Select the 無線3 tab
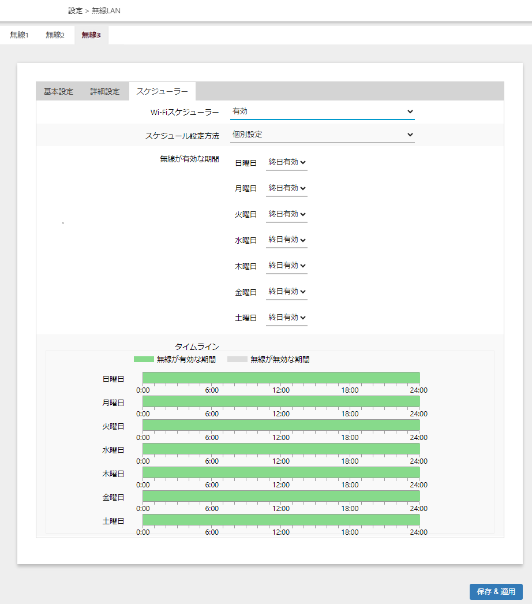The width and height of the screenshot is (532, 604). point(91,35)
